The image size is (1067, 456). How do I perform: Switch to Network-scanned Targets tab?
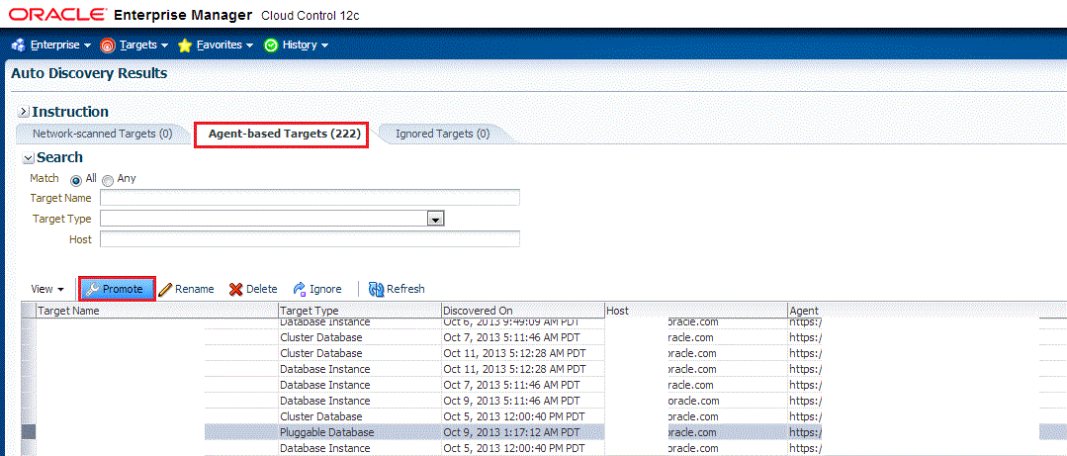(102, 135)
